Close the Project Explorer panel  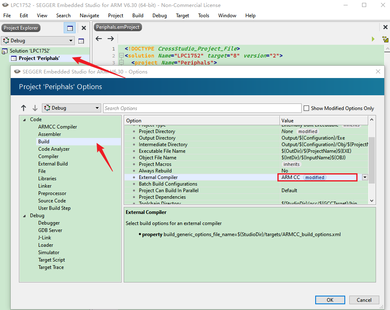tap(84, 28)
